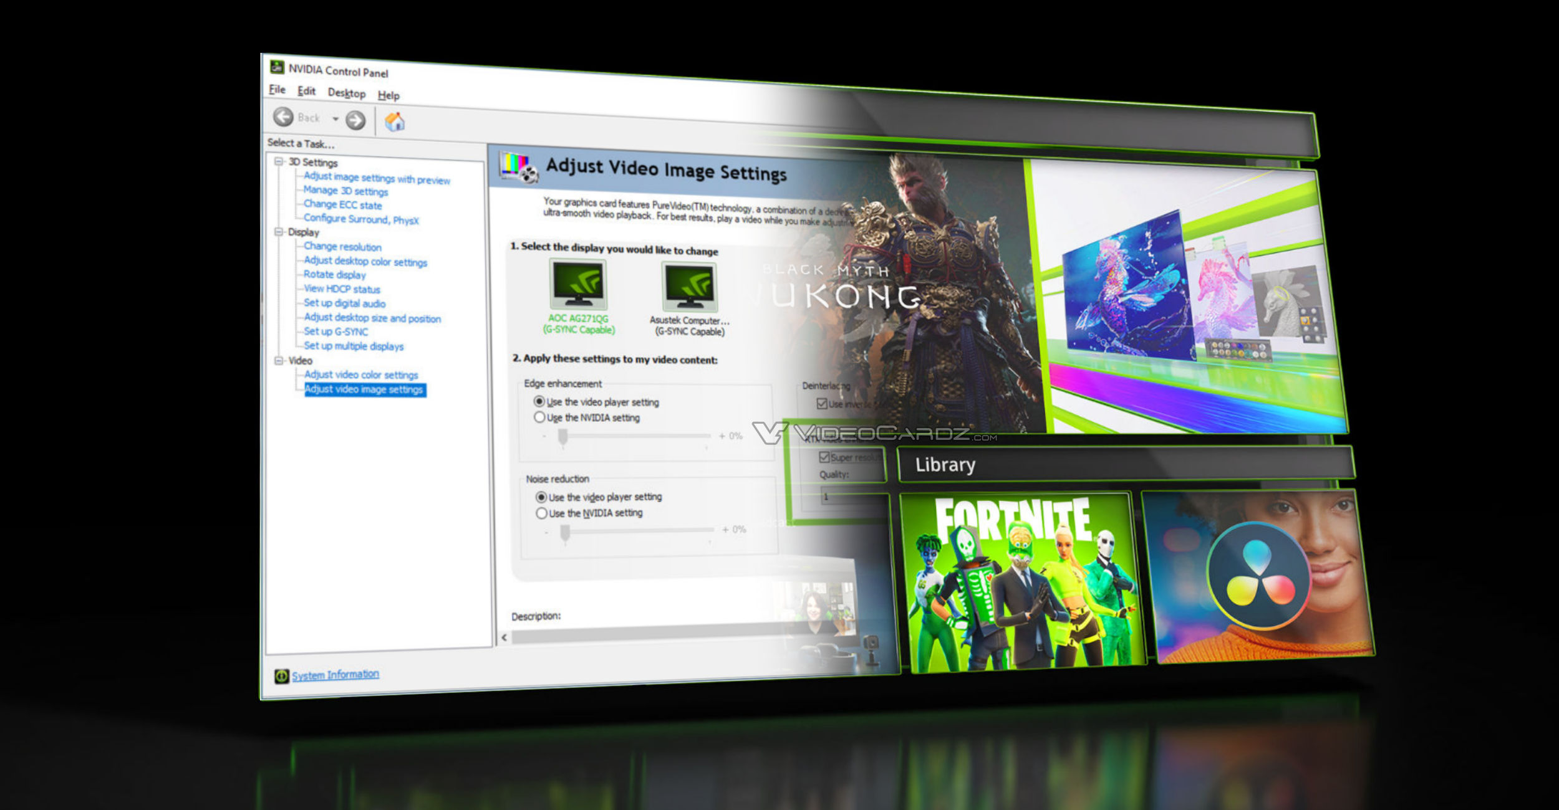
Task: Collapse the Video tree node
Action: tap(279, 360)
